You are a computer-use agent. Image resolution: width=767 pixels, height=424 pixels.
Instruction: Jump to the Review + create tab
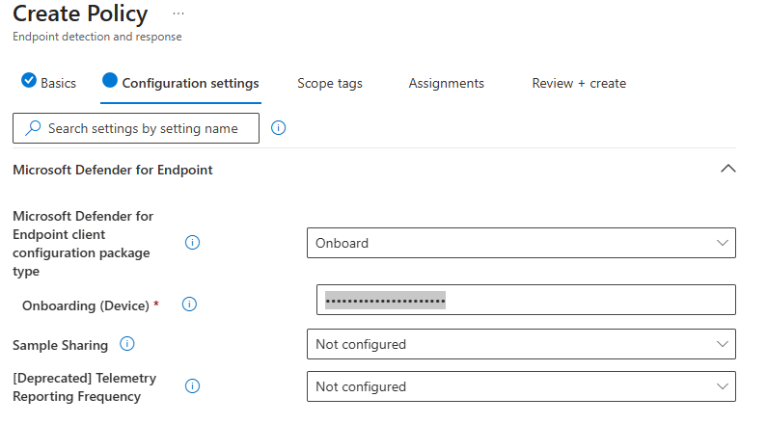coord(579,83)
